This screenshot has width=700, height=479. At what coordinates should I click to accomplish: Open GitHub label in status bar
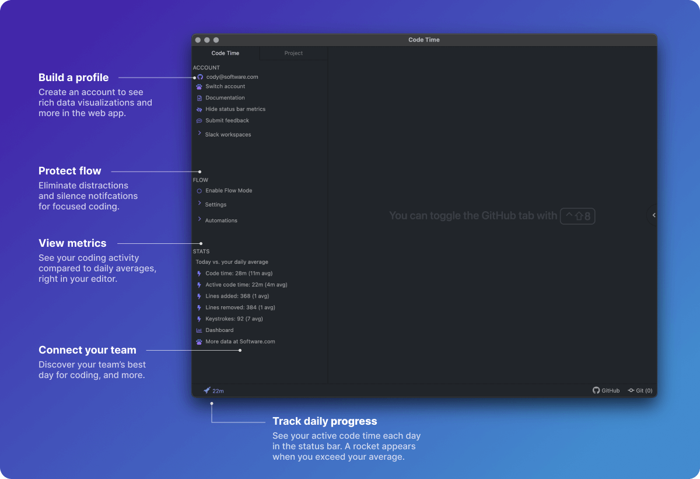point(610,391)
